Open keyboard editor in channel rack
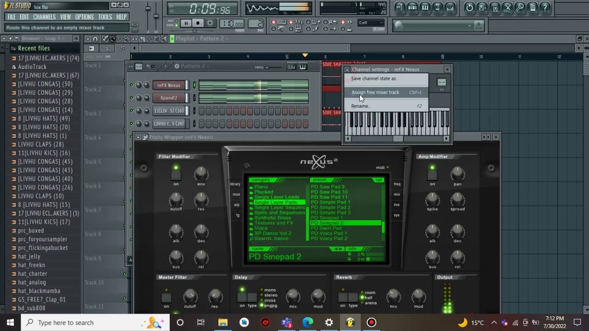The width and height of the screenshot is (589, 331). 302,67
